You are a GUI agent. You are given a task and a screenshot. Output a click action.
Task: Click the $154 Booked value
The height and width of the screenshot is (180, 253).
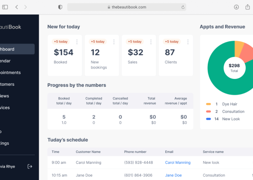click(64, 52)
